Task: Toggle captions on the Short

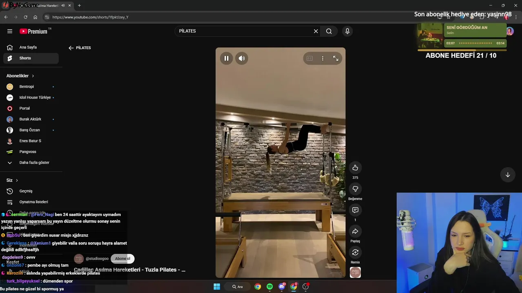Action: (x=310, y=58)
